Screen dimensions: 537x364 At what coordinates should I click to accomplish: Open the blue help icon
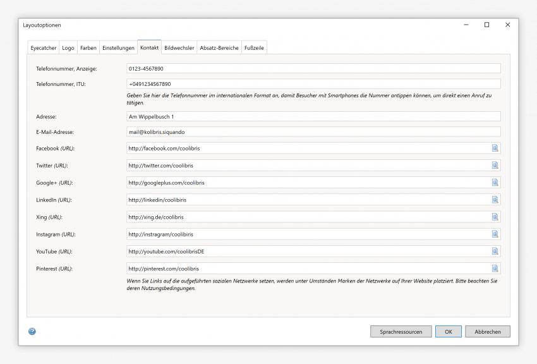click(x=32, y=331)
